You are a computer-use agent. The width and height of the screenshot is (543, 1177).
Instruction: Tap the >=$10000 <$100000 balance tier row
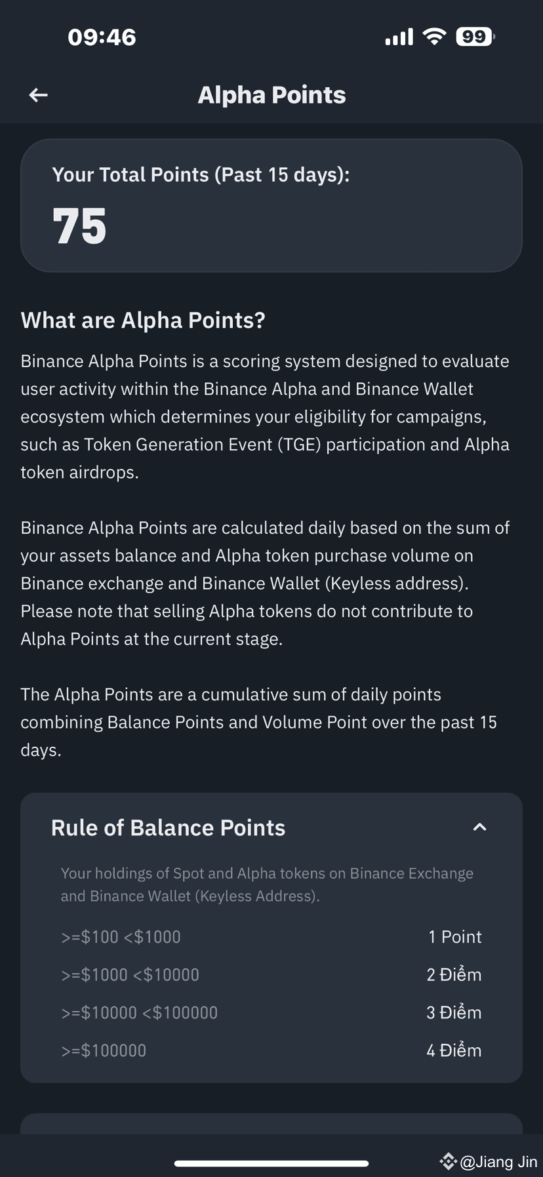(x=271, y=1012)
